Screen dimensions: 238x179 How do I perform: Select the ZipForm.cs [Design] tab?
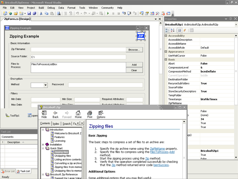[x=17, y=19]
